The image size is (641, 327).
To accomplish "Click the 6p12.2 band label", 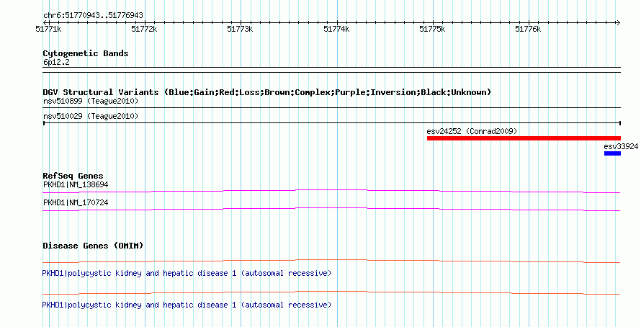I will coord(56,62).
